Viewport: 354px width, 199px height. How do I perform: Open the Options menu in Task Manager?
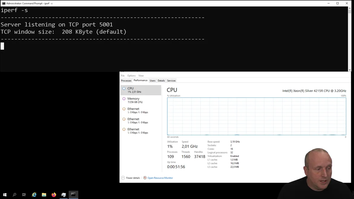(131, 76)
